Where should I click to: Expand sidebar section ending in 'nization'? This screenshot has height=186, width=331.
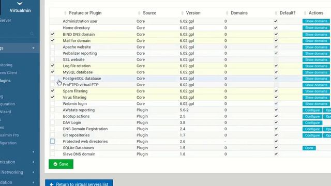pyautogui.click(x=33, y=162)
